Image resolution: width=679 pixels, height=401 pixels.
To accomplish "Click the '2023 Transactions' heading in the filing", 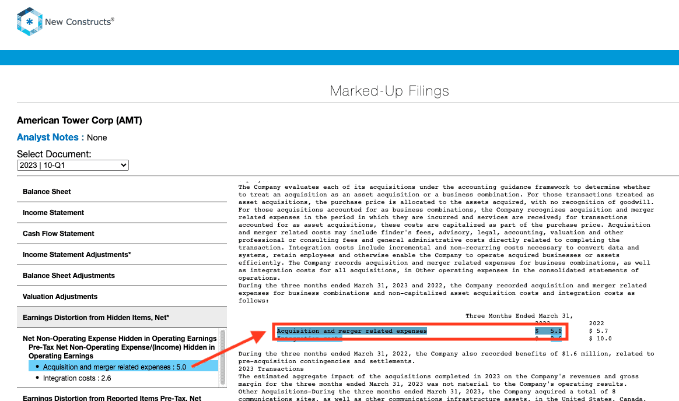I will (271, 368).
